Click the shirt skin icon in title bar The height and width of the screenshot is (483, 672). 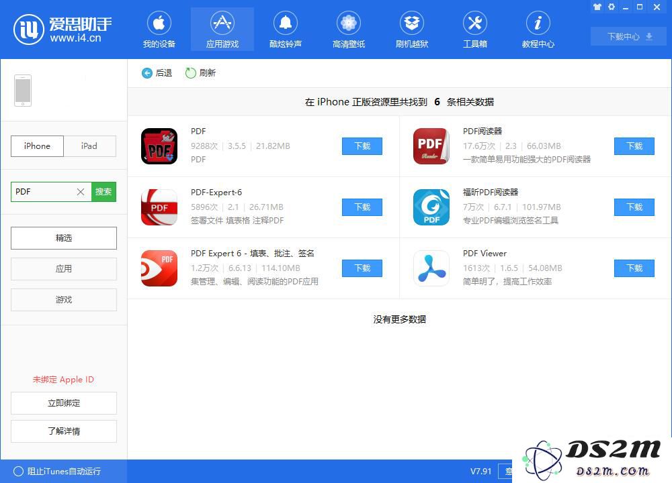click(597, 7)
